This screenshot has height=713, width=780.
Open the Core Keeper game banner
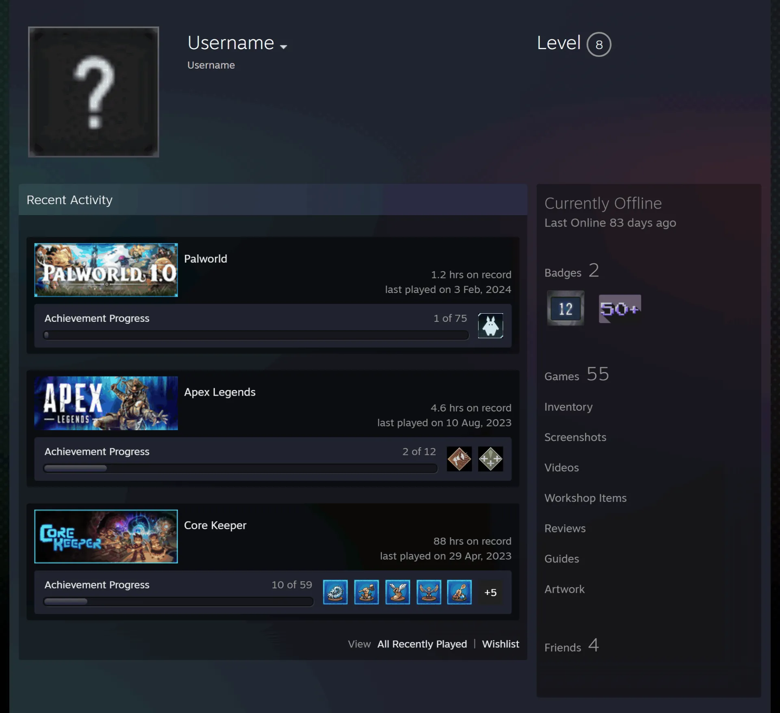tap(106, 536)
